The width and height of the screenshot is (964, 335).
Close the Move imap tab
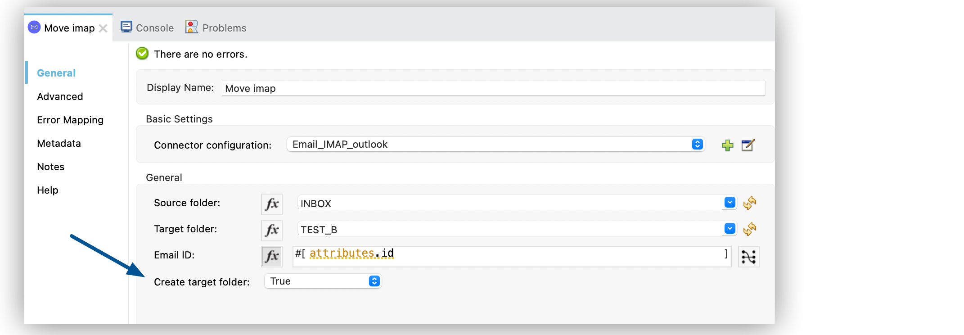pyautogui.click(x=103, y=28)
